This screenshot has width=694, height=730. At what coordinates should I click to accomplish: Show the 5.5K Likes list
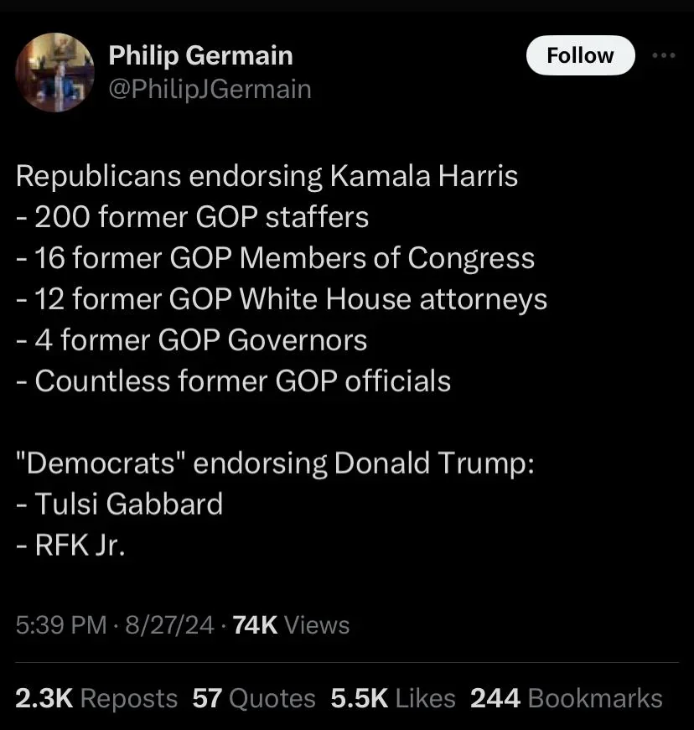[x=393, y=698]
